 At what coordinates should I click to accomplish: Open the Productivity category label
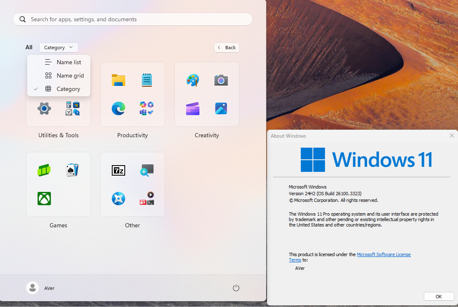[x=132, y=135]
